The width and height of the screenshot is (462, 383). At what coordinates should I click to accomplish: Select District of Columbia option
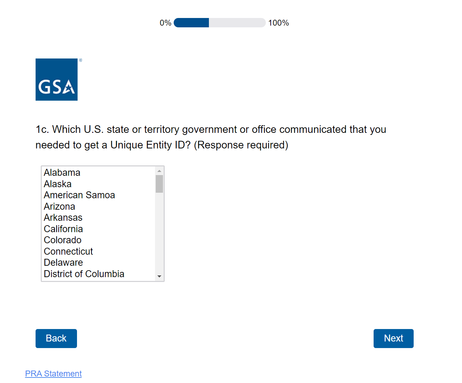click(84, 274)
